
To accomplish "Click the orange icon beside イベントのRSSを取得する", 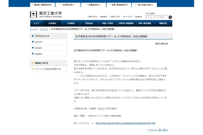I will pyautogui.click(x=33, y=69).
